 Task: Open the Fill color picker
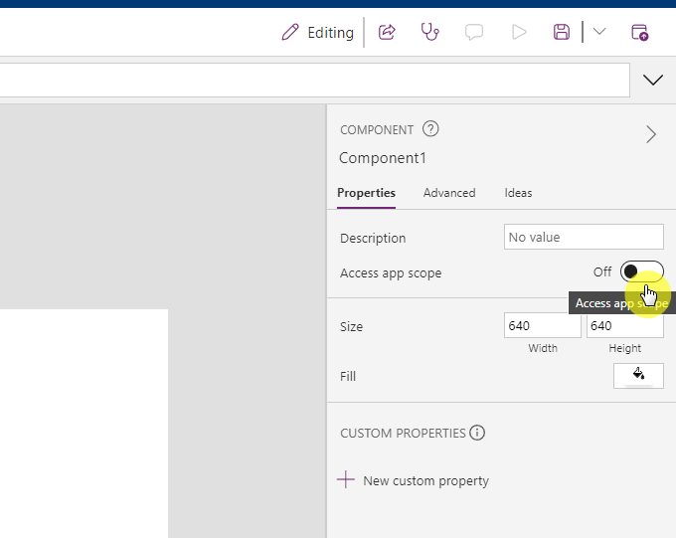(638, 376)
